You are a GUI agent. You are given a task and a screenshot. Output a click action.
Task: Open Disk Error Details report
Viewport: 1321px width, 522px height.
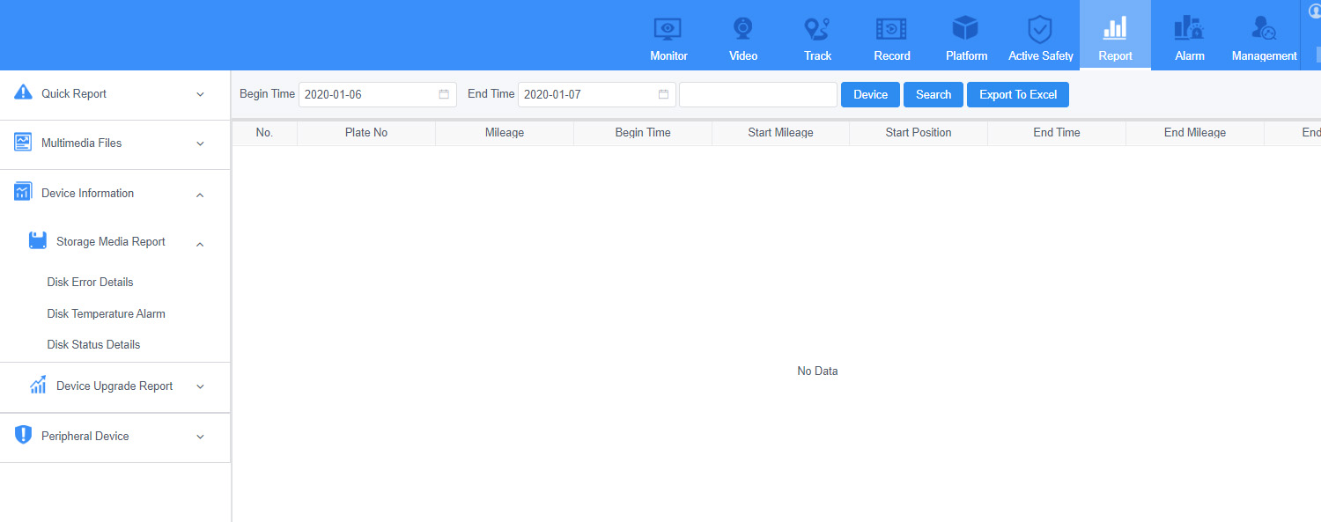click(91, 283)
